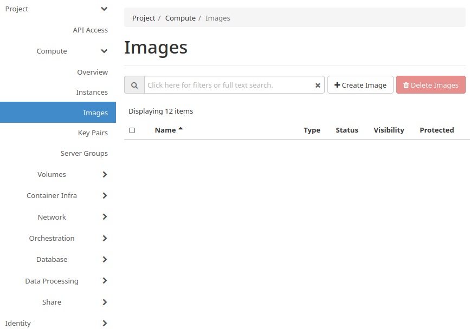Click the Delete Images button
Viewport: 470px width, 336px height.
pyautogui.click(x=430, y=85)
